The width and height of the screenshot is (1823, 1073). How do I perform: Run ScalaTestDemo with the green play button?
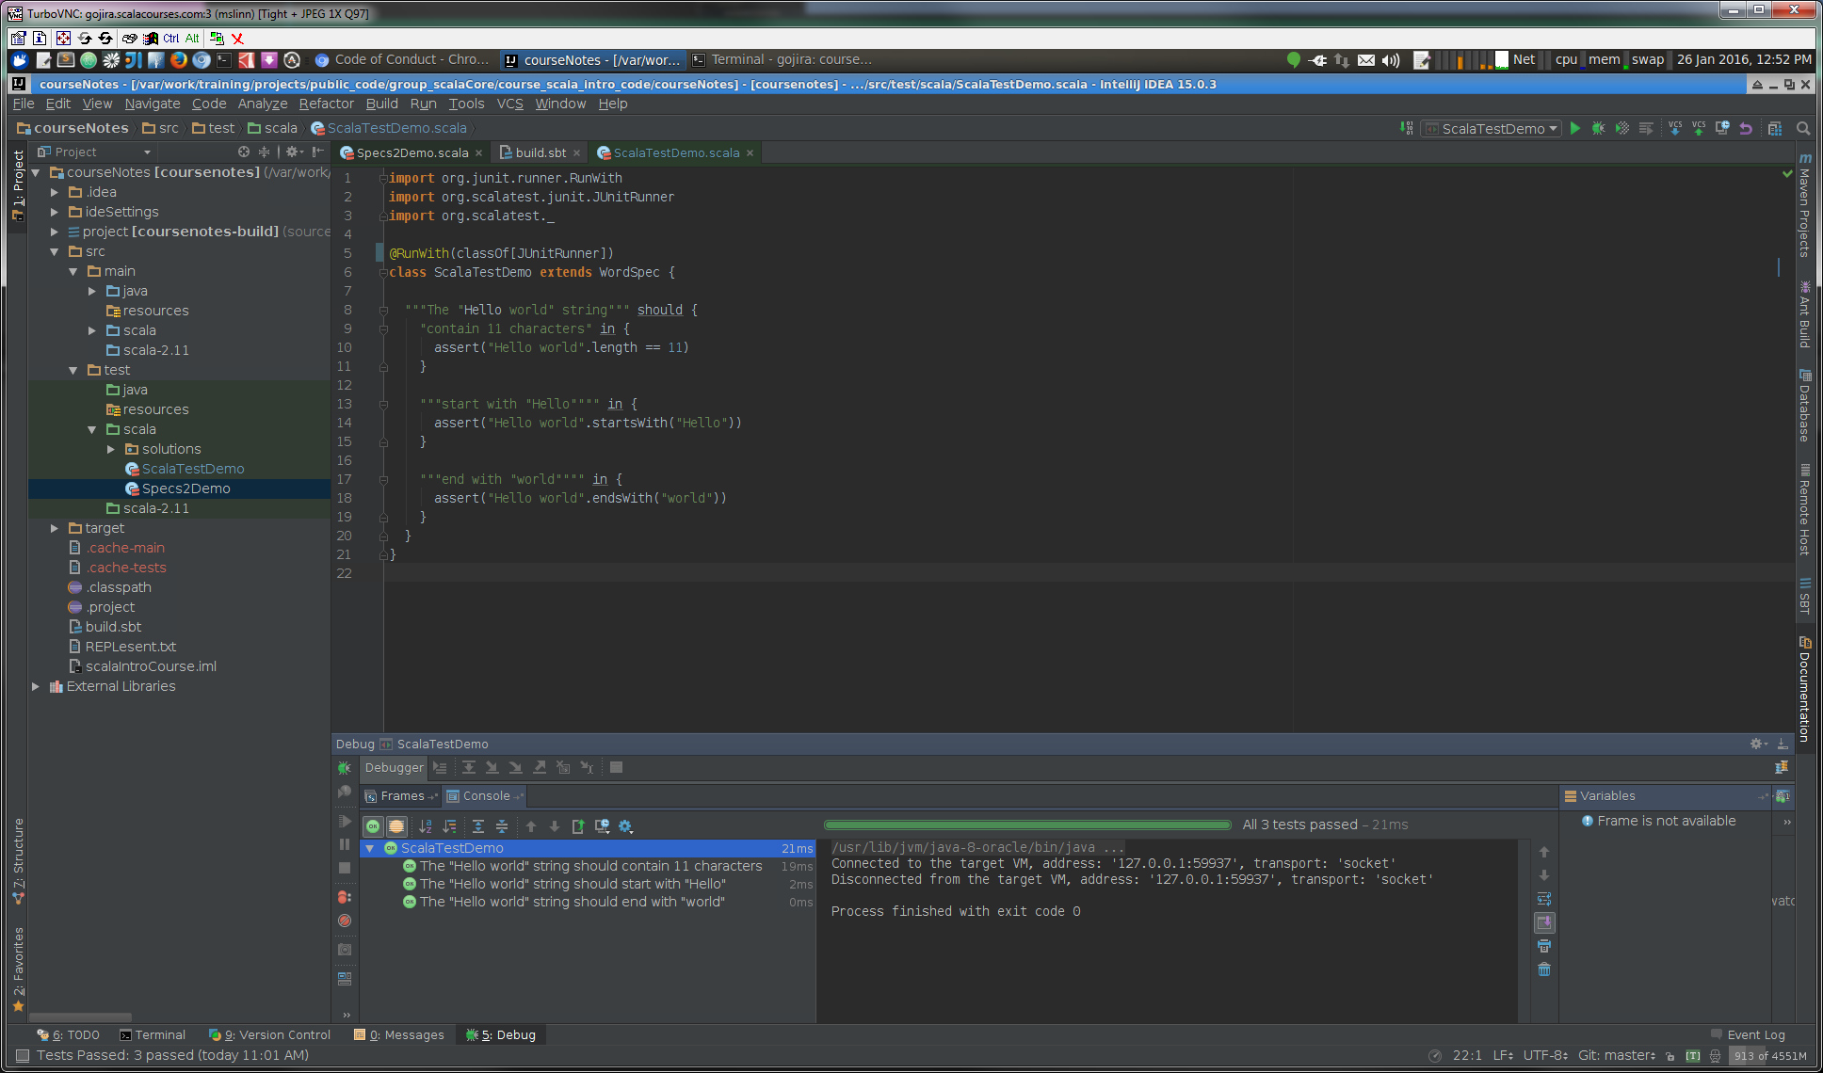point(1575,128)
